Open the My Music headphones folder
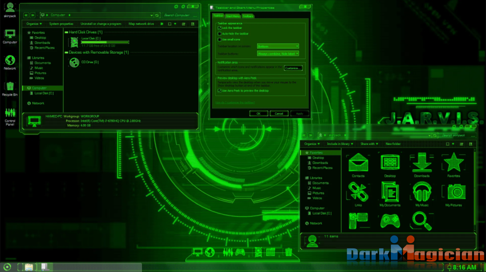 tap(422, 194)
